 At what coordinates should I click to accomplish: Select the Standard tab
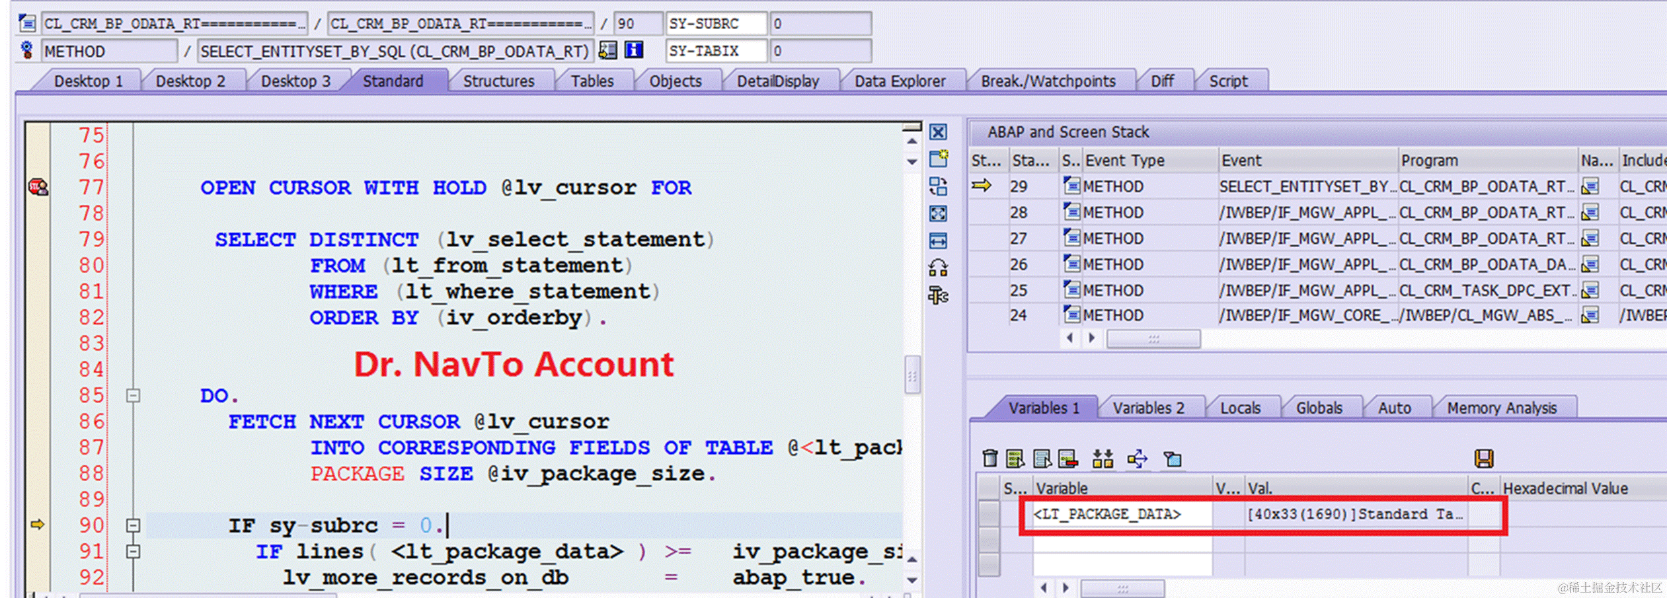click(393, 81)
